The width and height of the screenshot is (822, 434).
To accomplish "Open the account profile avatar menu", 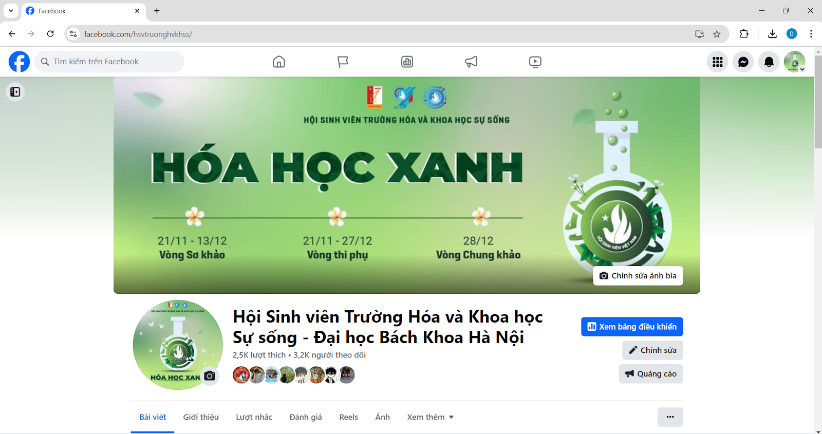I will [795, 62].
